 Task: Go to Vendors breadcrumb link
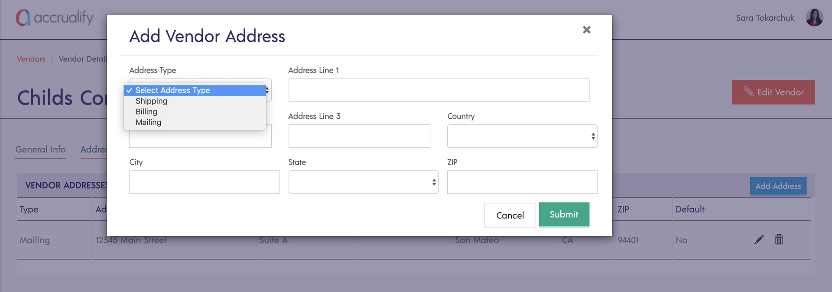pyautogui.click(x=31, y=59)
